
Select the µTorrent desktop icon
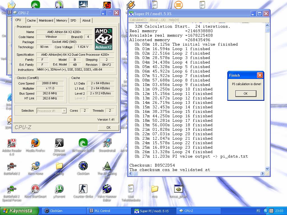coord(59,189)
